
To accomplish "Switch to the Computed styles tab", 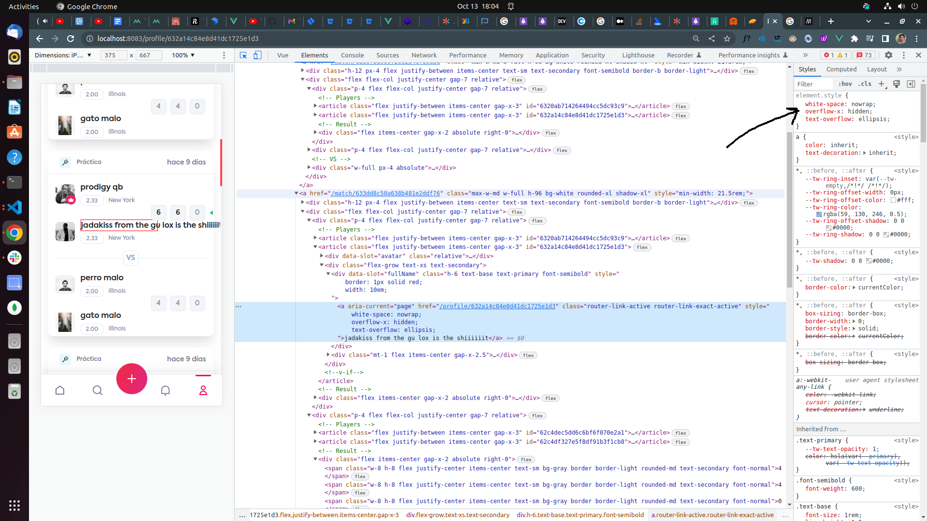I will click(841, 69).
